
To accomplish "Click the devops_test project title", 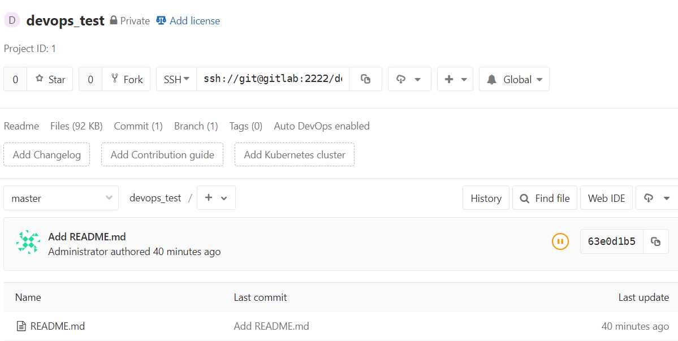I will 65,21.
